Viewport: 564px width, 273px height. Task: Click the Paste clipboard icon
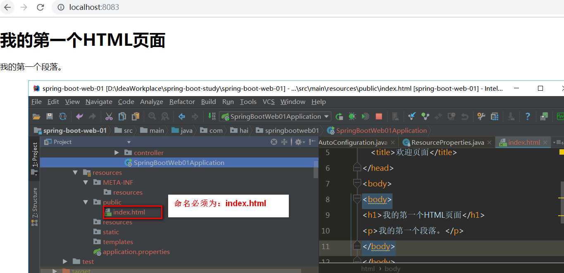(136, 117)
